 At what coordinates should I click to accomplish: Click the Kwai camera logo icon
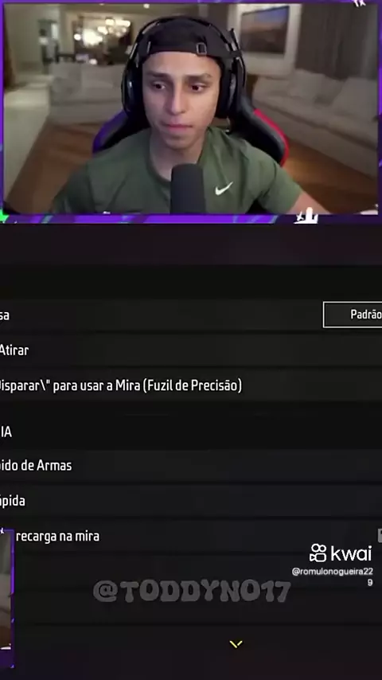tap(318, 553)
